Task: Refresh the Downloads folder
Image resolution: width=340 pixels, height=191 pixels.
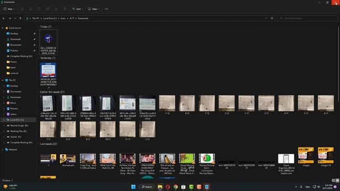Action: [272, 19]
